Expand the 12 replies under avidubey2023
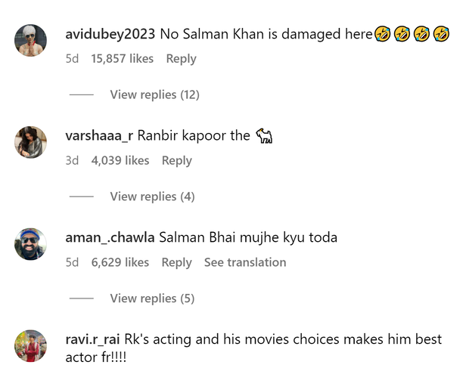 click(154, 94)
